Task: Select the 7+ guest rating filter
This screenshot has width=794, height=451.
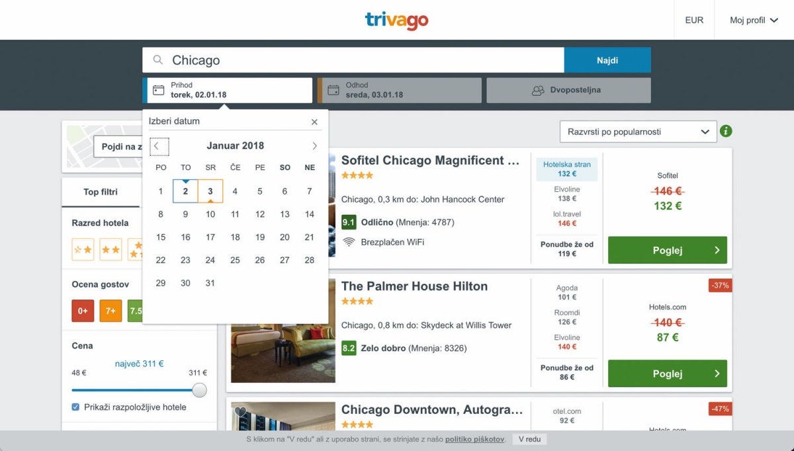Action: tap(110, 311)
